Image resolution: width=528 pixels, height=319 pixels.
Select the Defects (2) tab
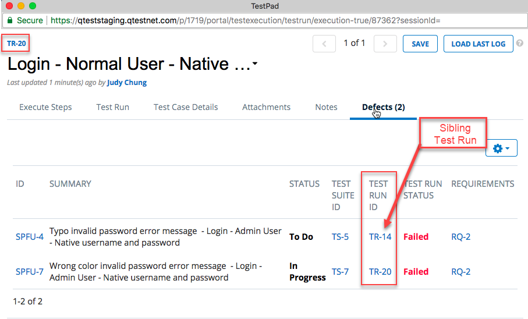click(383, 107)
